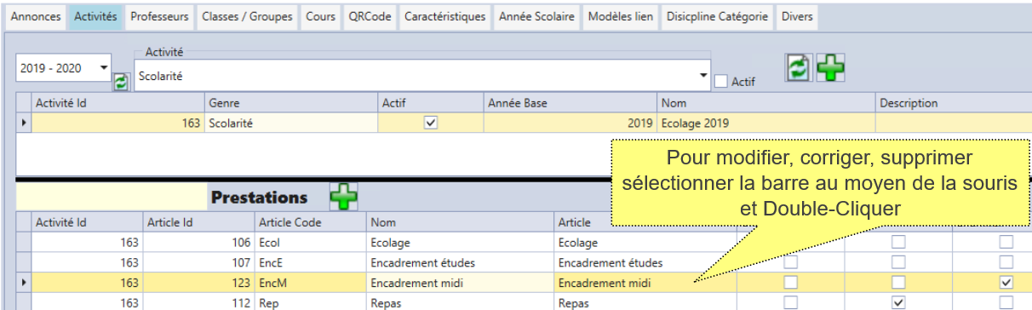Open the 2019 - 2020 year dropdown
Viewport: 1032px width, 310px height.
coord(104,68)
